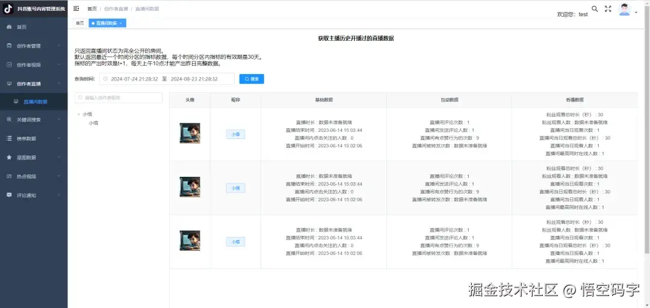
Task: Click the 创作者直播 sidebar icon
Action: [x=9, y=84]
